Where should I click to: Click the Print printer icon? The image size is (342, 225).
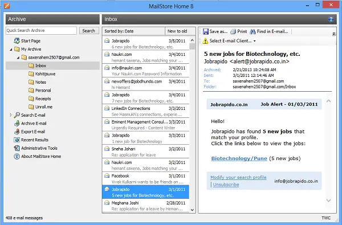click(x=233, y=31)
